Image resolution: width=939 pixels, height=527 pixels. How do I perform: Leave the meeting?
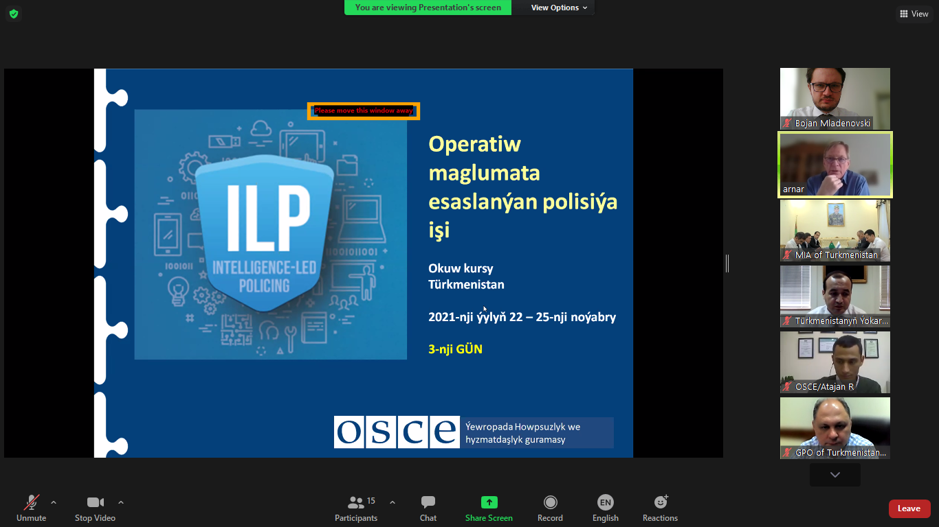point(909,508)
